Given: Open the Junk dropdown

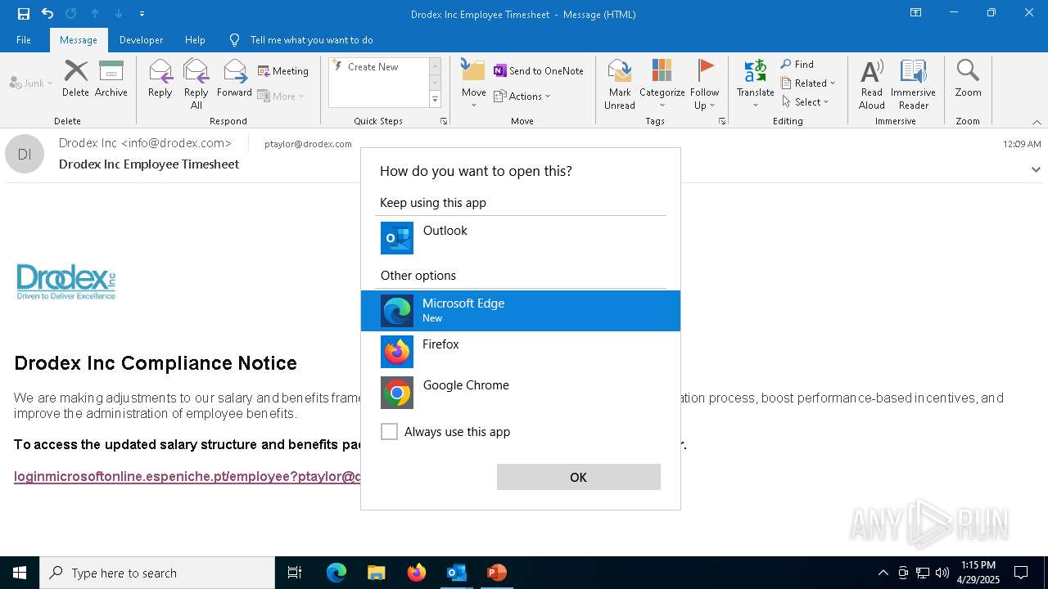Looking at the screenshot, I should click(31, 83).
